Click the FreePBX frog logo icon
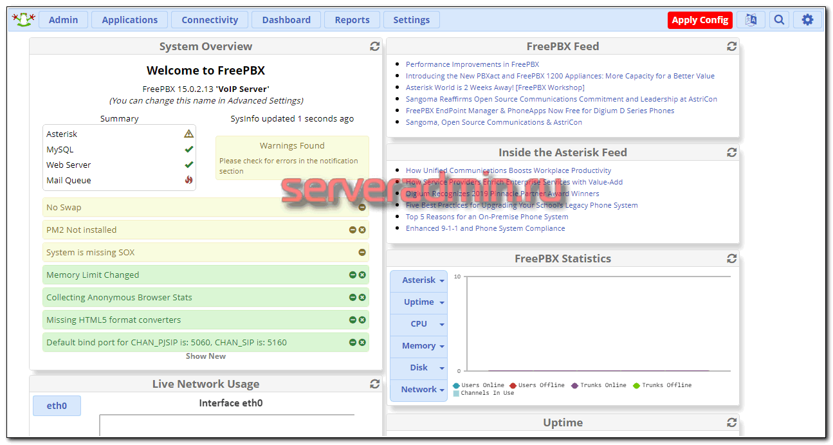 click(23, 20)
